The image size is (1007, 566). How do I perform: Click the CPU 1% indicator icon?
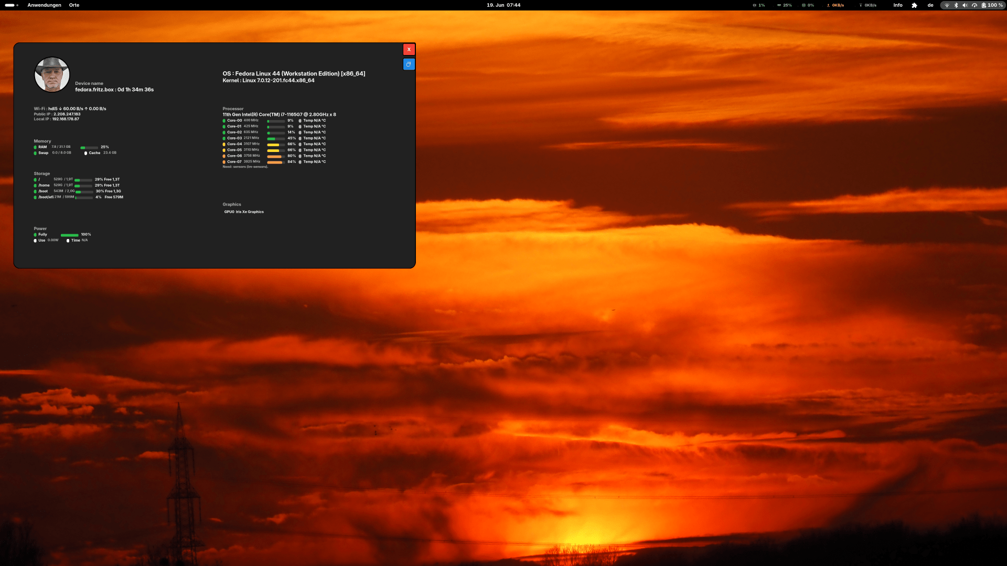754,5
